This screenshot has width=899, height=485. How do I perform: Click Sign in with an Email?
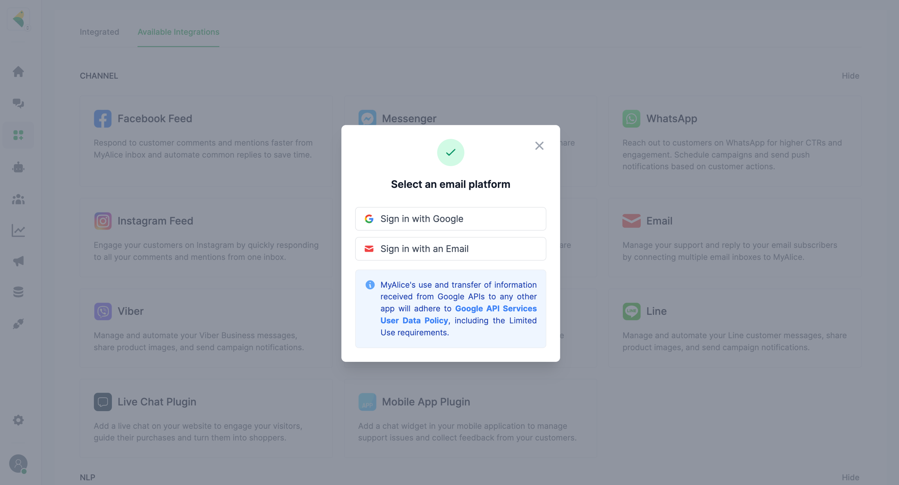pyautogui.click(x=450, y=249)
